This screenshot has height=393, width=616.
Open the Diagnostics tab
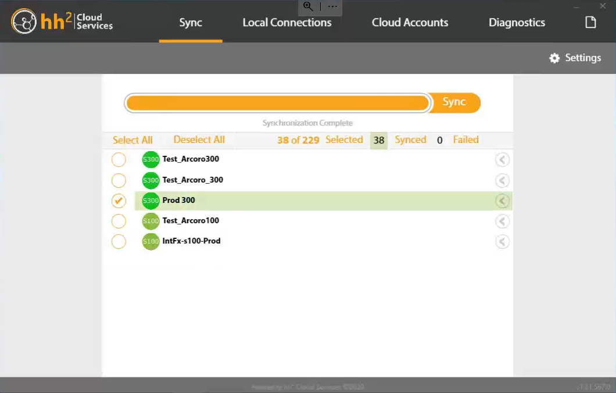click(517, 23)
